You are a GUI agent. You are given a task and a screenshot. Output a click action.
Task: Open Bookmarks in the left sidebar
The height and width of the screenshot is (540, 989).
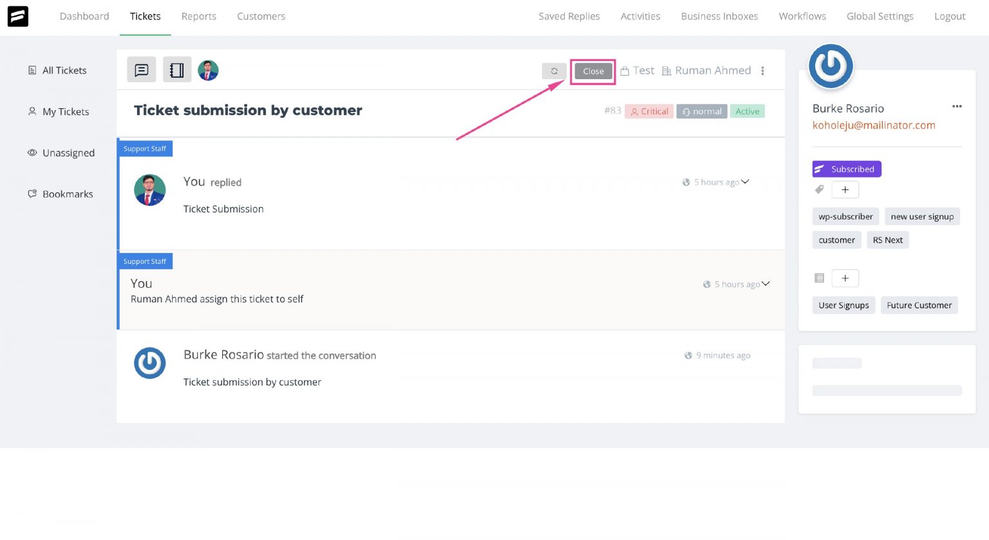68,194
